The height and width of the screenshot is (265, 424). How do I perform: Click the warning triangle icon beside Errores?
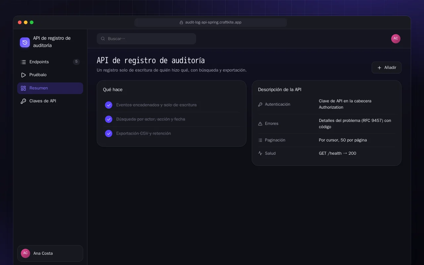(x=260, y=124)
